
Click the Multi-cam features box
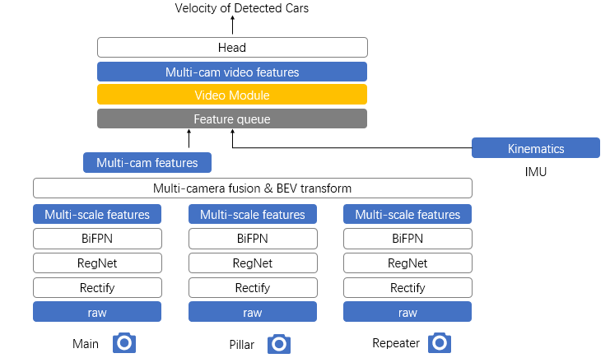point(147,163)
